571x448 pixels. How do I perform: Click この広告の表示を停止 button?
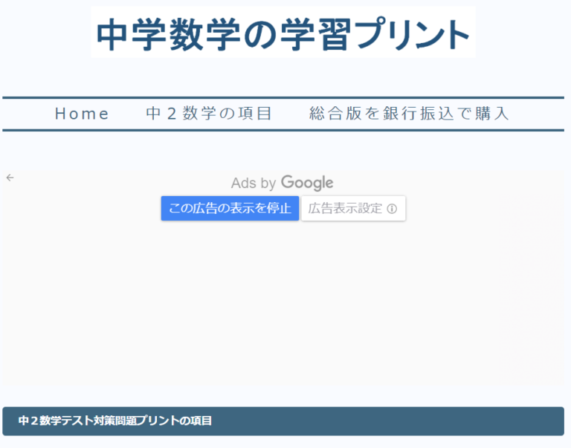(230, 208)
